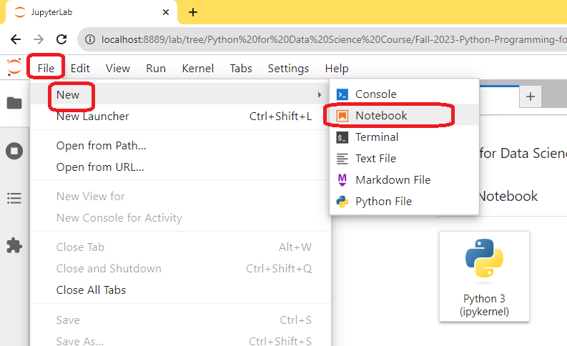This screenshot has width=567, height=346.
Task: Click the Python 3 ipykernel launcher card
Action: coord(484,277)
